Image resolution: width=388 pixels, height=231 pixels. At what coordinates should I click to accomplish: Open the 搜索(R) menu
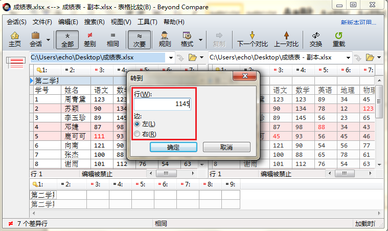pyautogui.click(x=94, y=22)
